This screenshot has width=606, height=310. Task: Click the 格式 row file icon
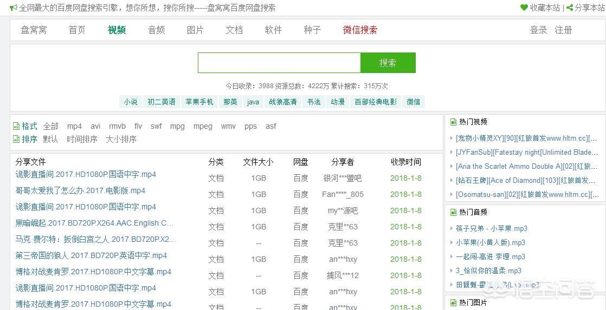16,126
